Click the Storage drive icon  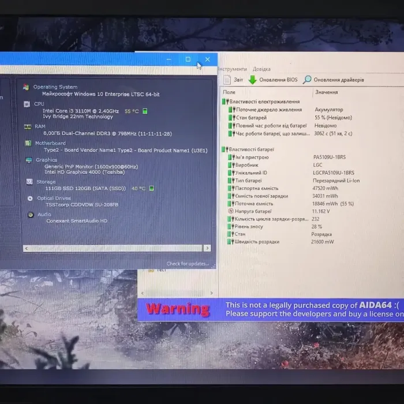point(29,182)
